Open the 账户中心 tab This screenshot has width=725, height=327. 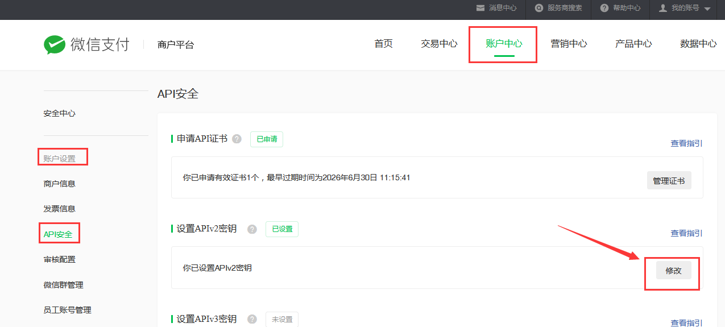tap(504, 44)
